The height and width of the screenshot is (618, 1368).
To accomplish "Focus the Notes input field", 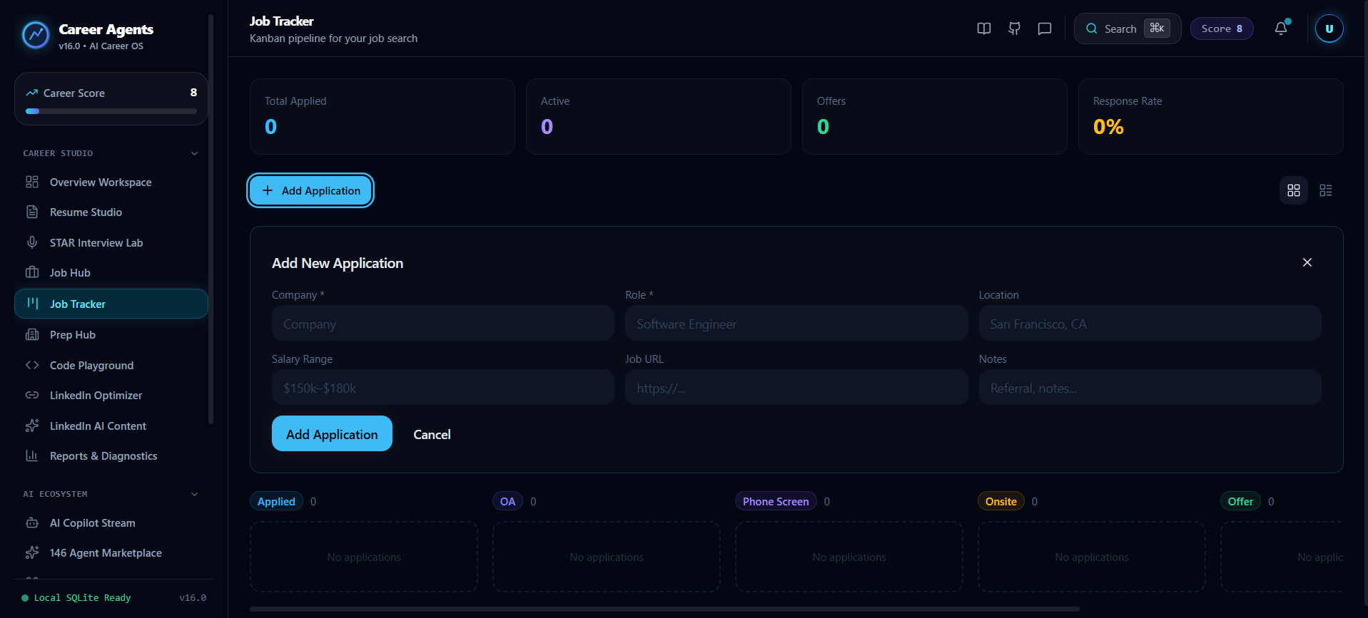I will tap(1150, 387).
